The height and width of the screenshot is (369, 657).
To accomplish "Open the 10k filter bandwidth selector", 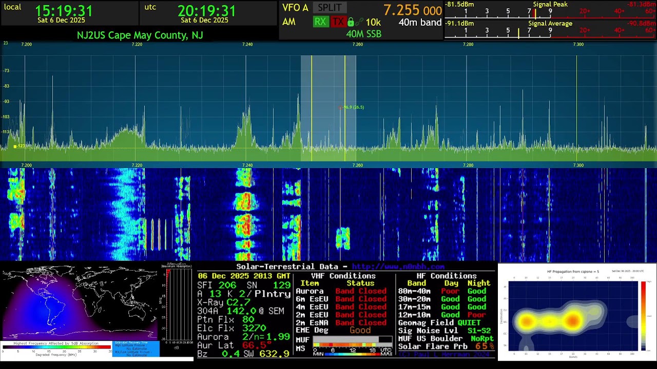I will click(x=373, y=23).
